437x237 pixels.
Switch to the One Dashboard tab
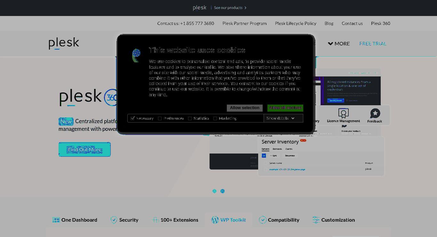pyautogui.click(x=75, y=220)
